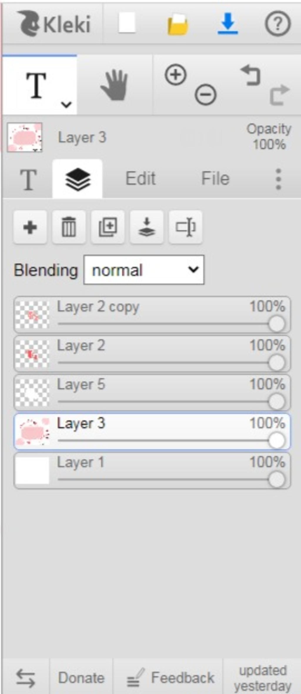This screenshot has width=301, height=694.
Task: Switch to the Edit tab
Action: click(141, 178)
